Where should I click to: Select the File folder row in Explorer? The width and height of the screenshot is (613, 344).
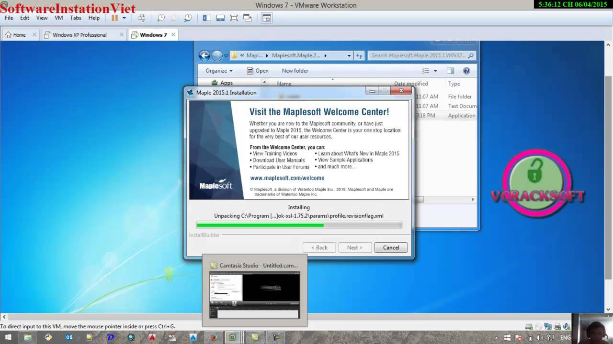(445, 97)
